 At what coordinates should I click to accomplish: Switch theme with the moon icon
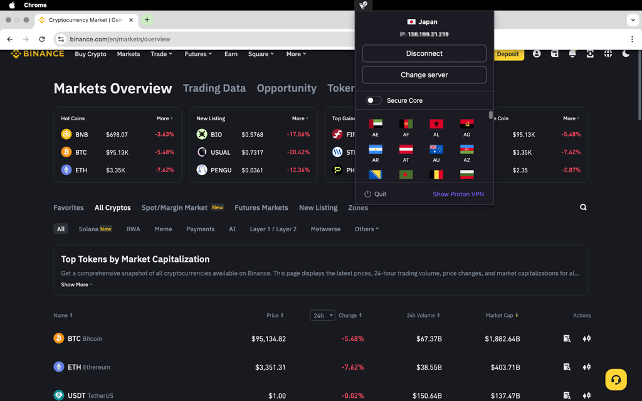tap(626, 54)
